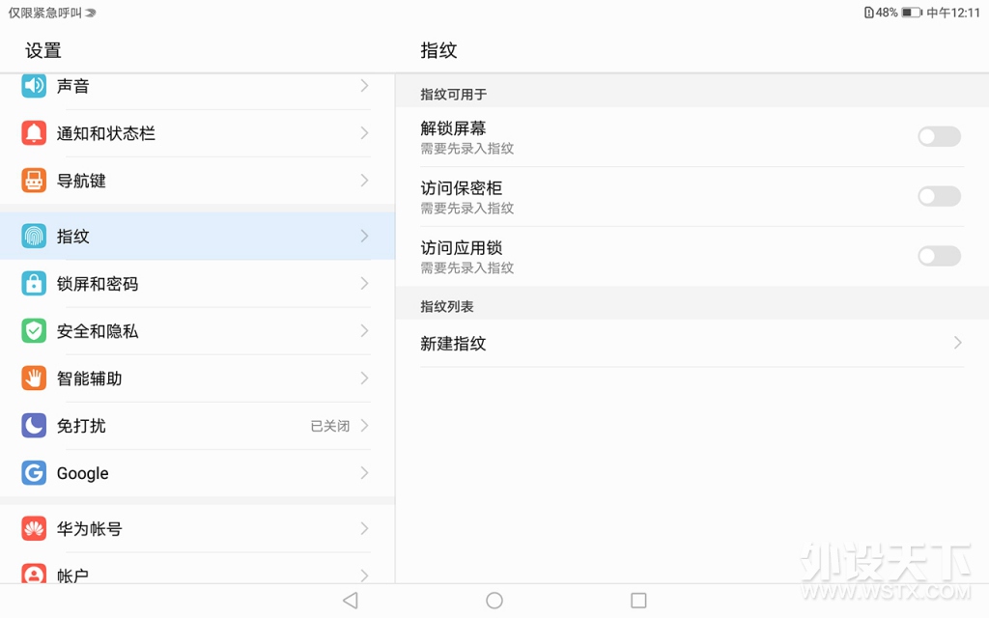Tap the navigation key orange icon
This screenshot has height=618, width=989.
[34, 181]
